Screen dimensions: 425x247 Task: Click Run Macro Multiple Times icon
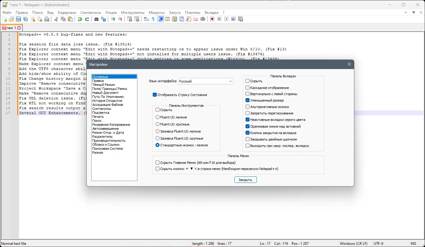click(234, 19)
